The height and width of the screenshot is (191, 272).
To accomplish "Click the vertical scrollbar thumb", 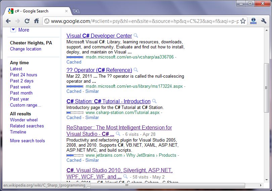I will coord(266,88).
